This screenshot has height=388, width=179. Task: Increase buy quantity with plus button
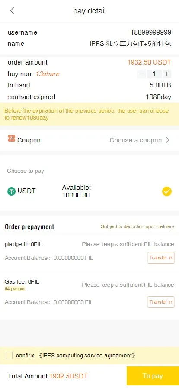pyautogui.click(x=167, y=74)
